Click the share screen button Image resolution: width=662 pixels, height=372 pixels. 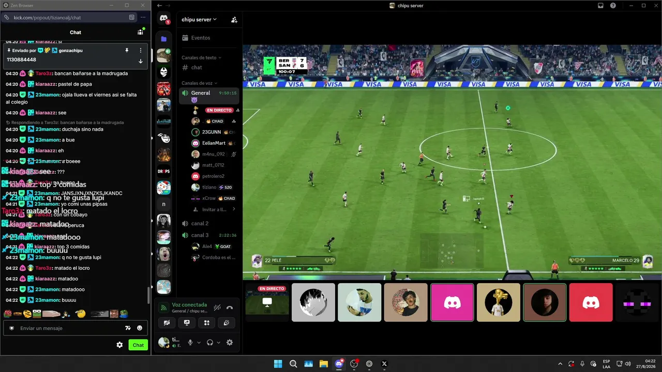click(187, 323)
